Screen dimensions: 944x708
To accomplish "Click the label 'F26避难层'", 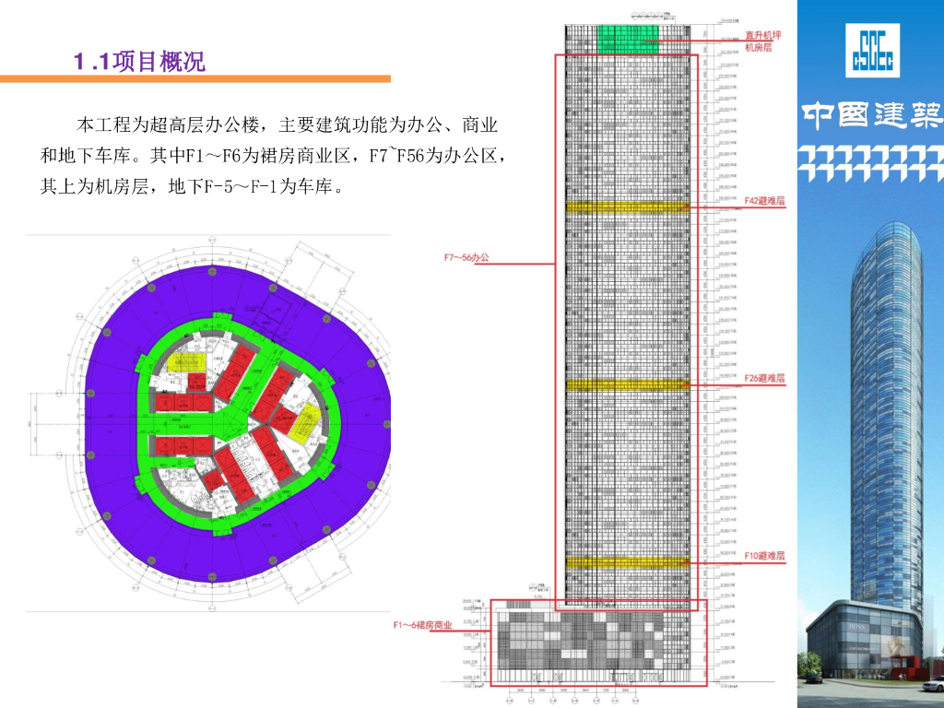I will [764, 378].
